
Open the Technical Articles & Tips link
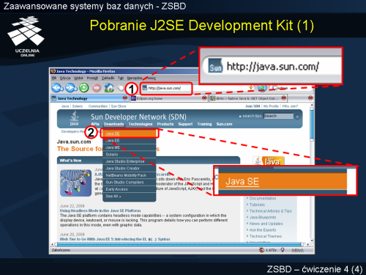pyautogui.click(x=271, y=211)
